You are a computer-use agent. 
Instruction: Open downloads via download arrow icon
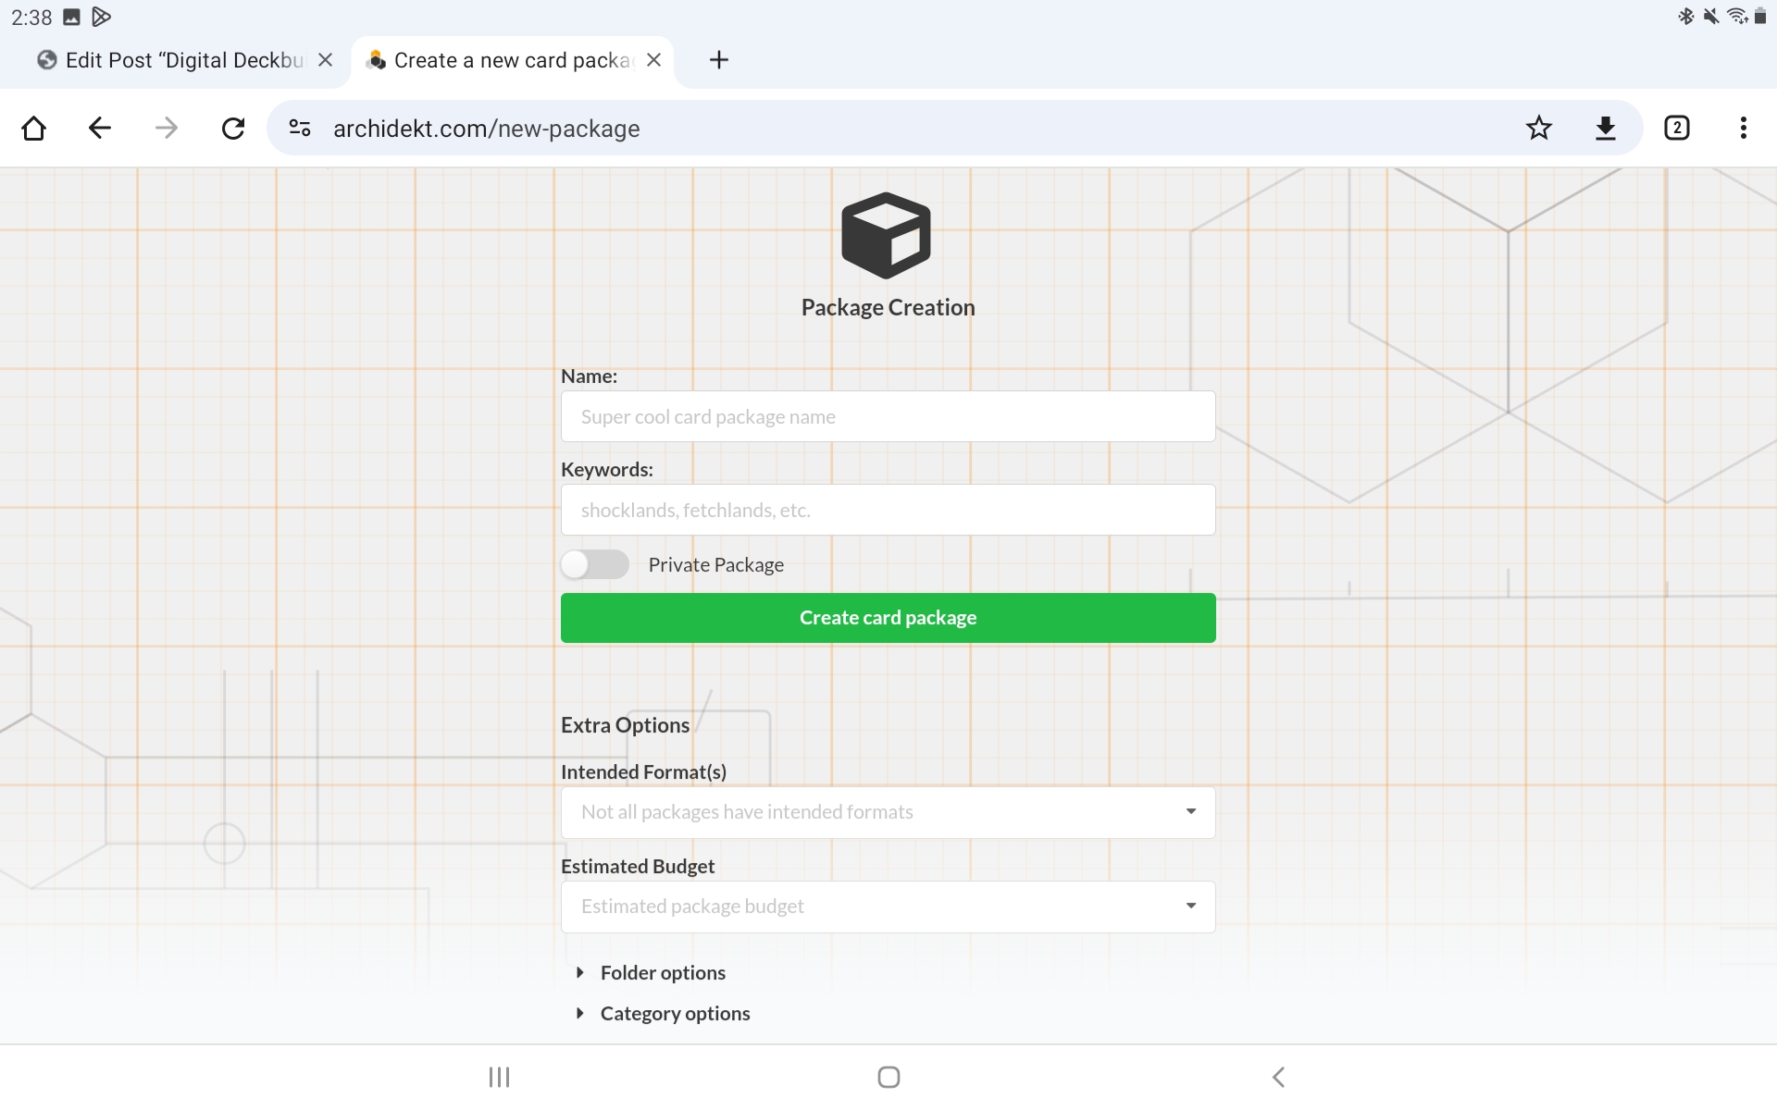1606,128
